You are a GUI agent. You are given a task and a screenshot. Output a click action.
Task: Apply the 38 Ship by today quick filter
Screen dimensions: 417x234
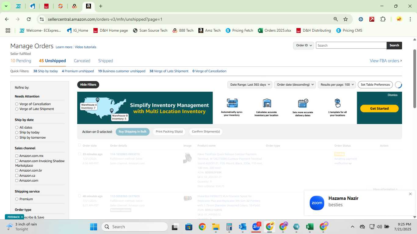point(45,71)
